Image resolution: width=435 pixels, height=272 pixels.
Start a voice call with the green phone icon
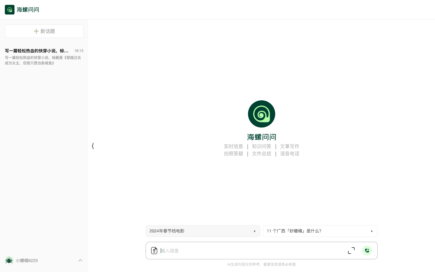[x=367, y=251]
